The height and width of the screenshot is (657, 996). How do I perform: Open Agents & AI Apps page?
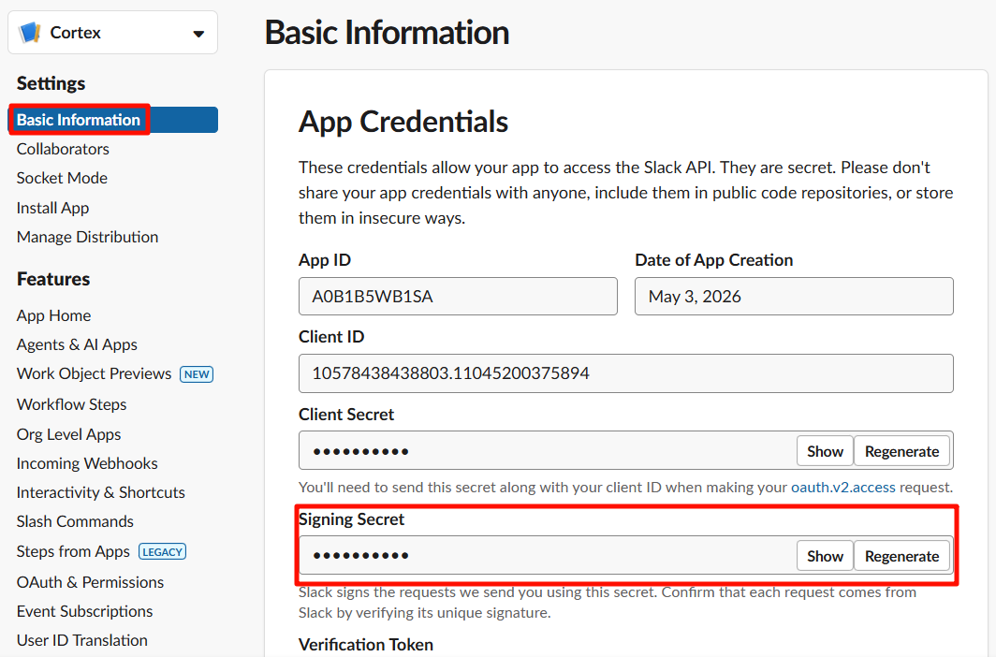(x=77, y=344)
